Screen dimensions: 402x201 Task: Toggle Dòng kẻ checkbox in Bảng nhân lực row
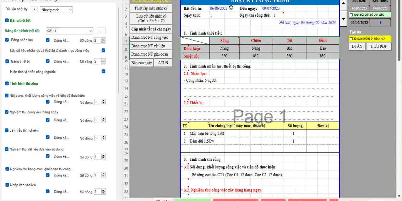(48, 40)
